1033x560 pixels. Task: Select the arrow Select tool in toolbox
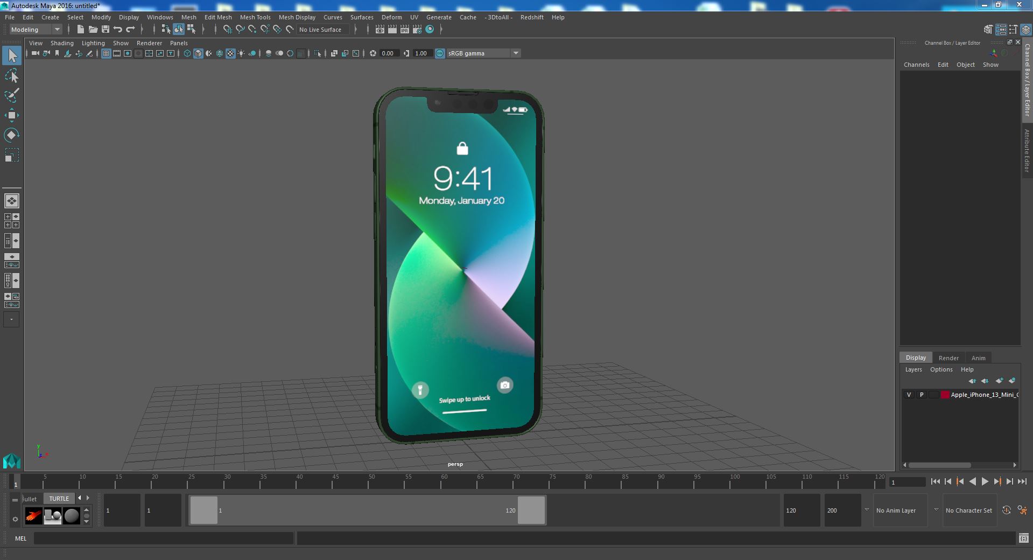pyautogui.click(x=12, y=55)
